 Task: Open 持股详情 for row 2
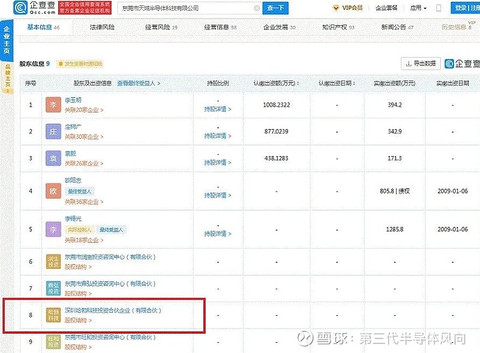(218, 136)
